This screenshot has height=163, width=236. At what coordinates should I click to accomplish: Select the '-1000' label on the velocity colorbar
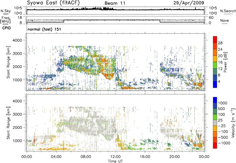[x=224, y=143]
